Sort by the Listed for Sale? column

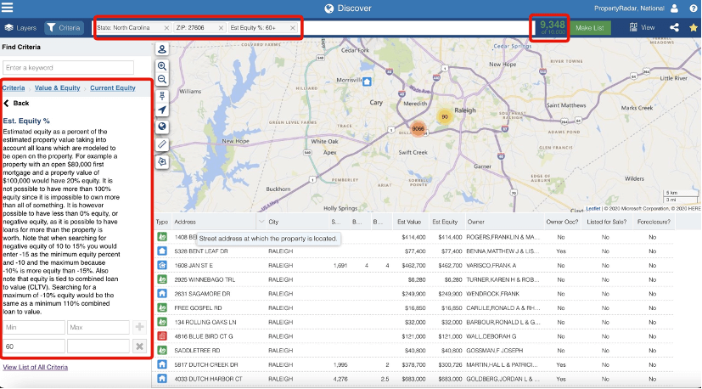pyautogui.click(x=605, y=222)
